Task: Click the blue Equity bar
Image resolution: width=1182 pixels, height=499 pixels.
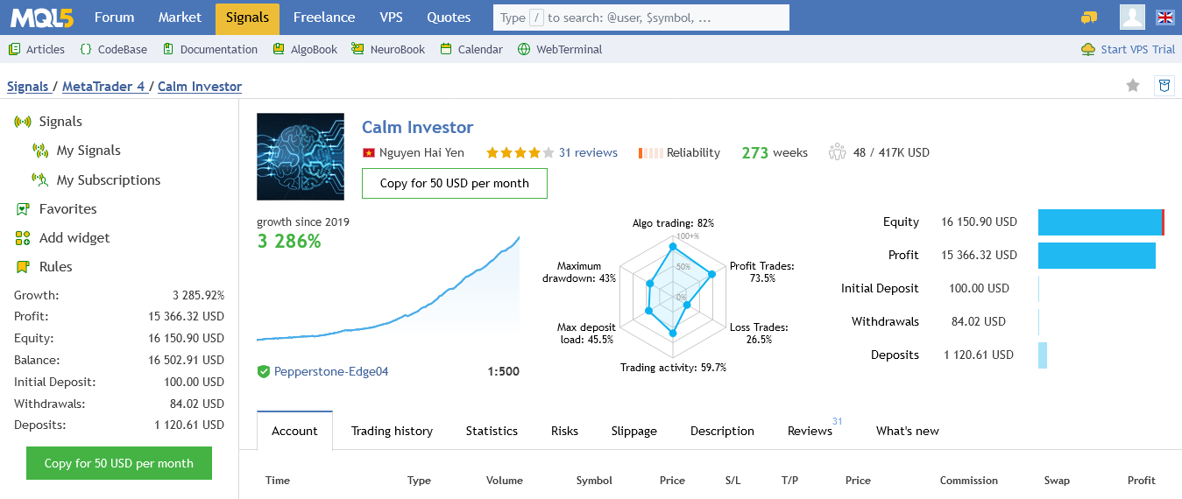Action: coord(1101,222)
